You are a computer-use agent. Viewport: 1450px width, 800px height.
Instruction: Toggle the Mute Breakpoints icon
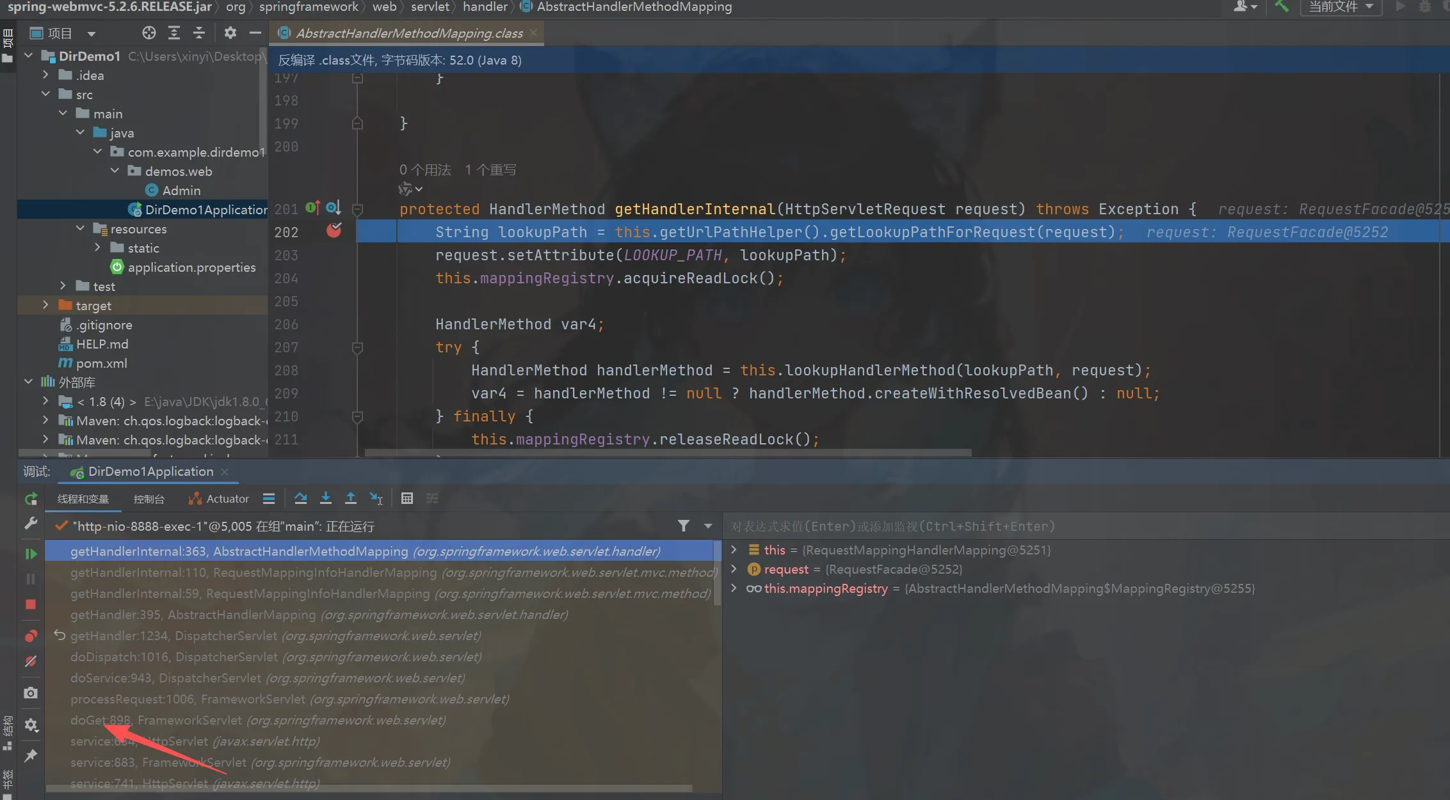30,661
